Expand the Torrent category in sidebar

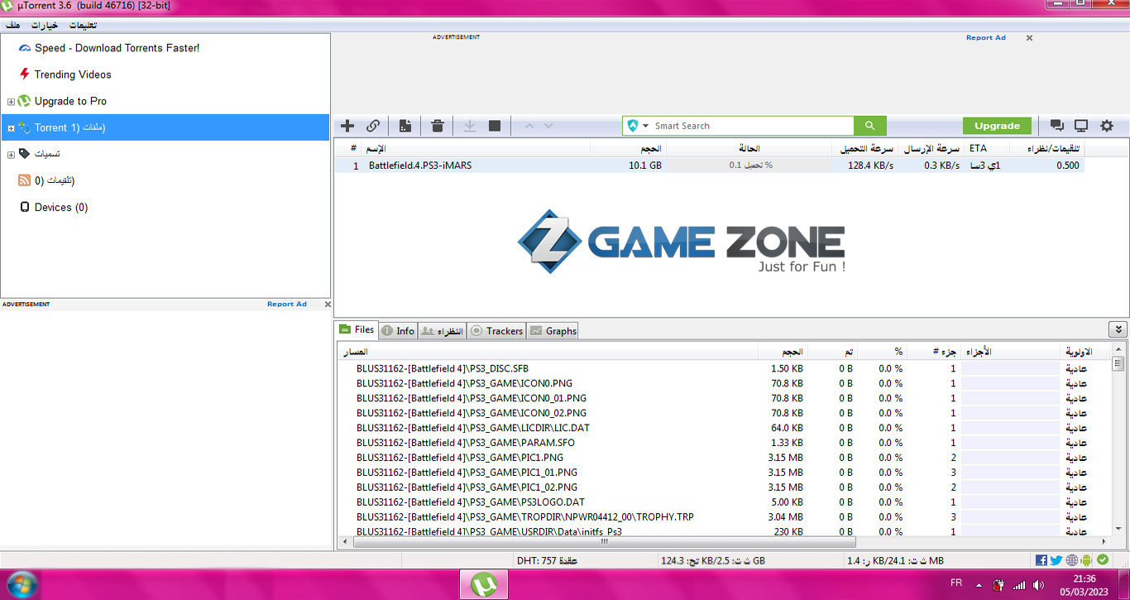[11, 128]
